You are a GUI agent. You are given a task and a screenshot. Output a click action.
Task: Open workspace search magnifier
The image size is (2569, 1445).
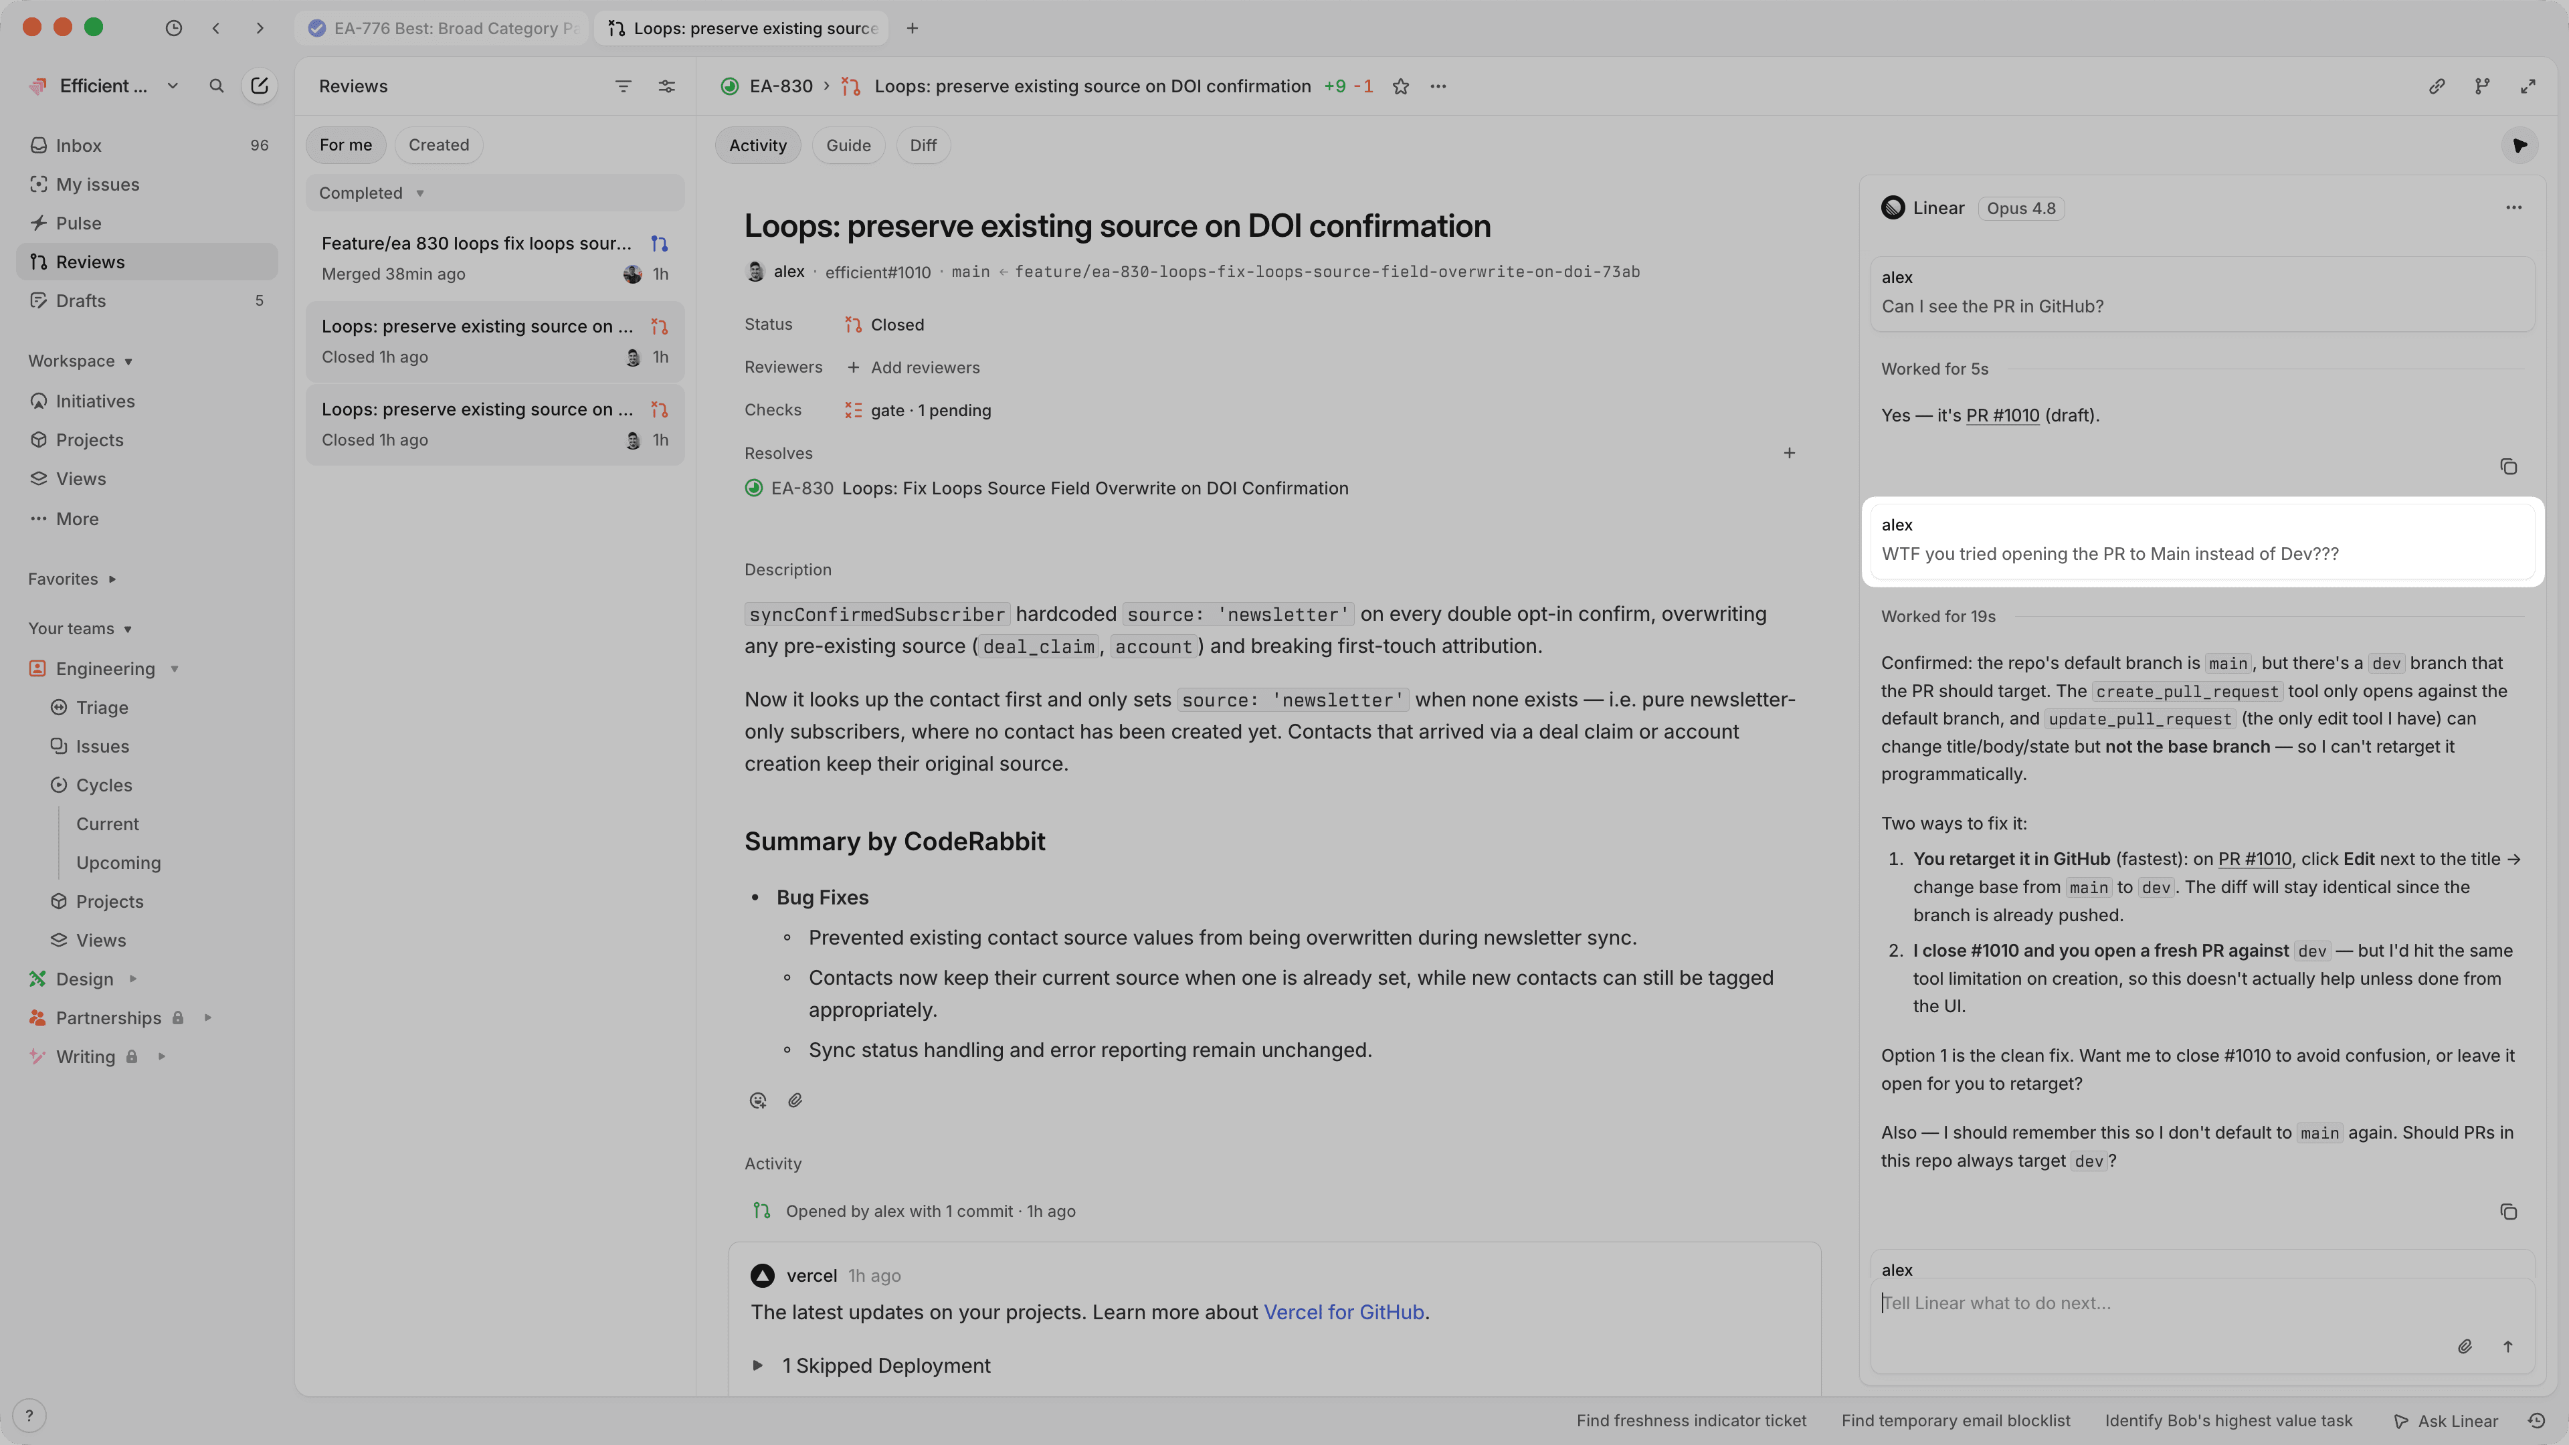216,86
